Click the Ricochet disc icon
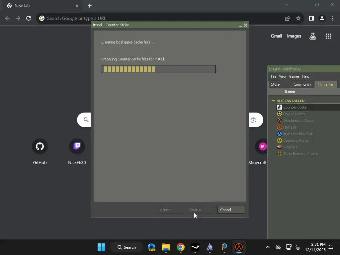 (280, 147)
